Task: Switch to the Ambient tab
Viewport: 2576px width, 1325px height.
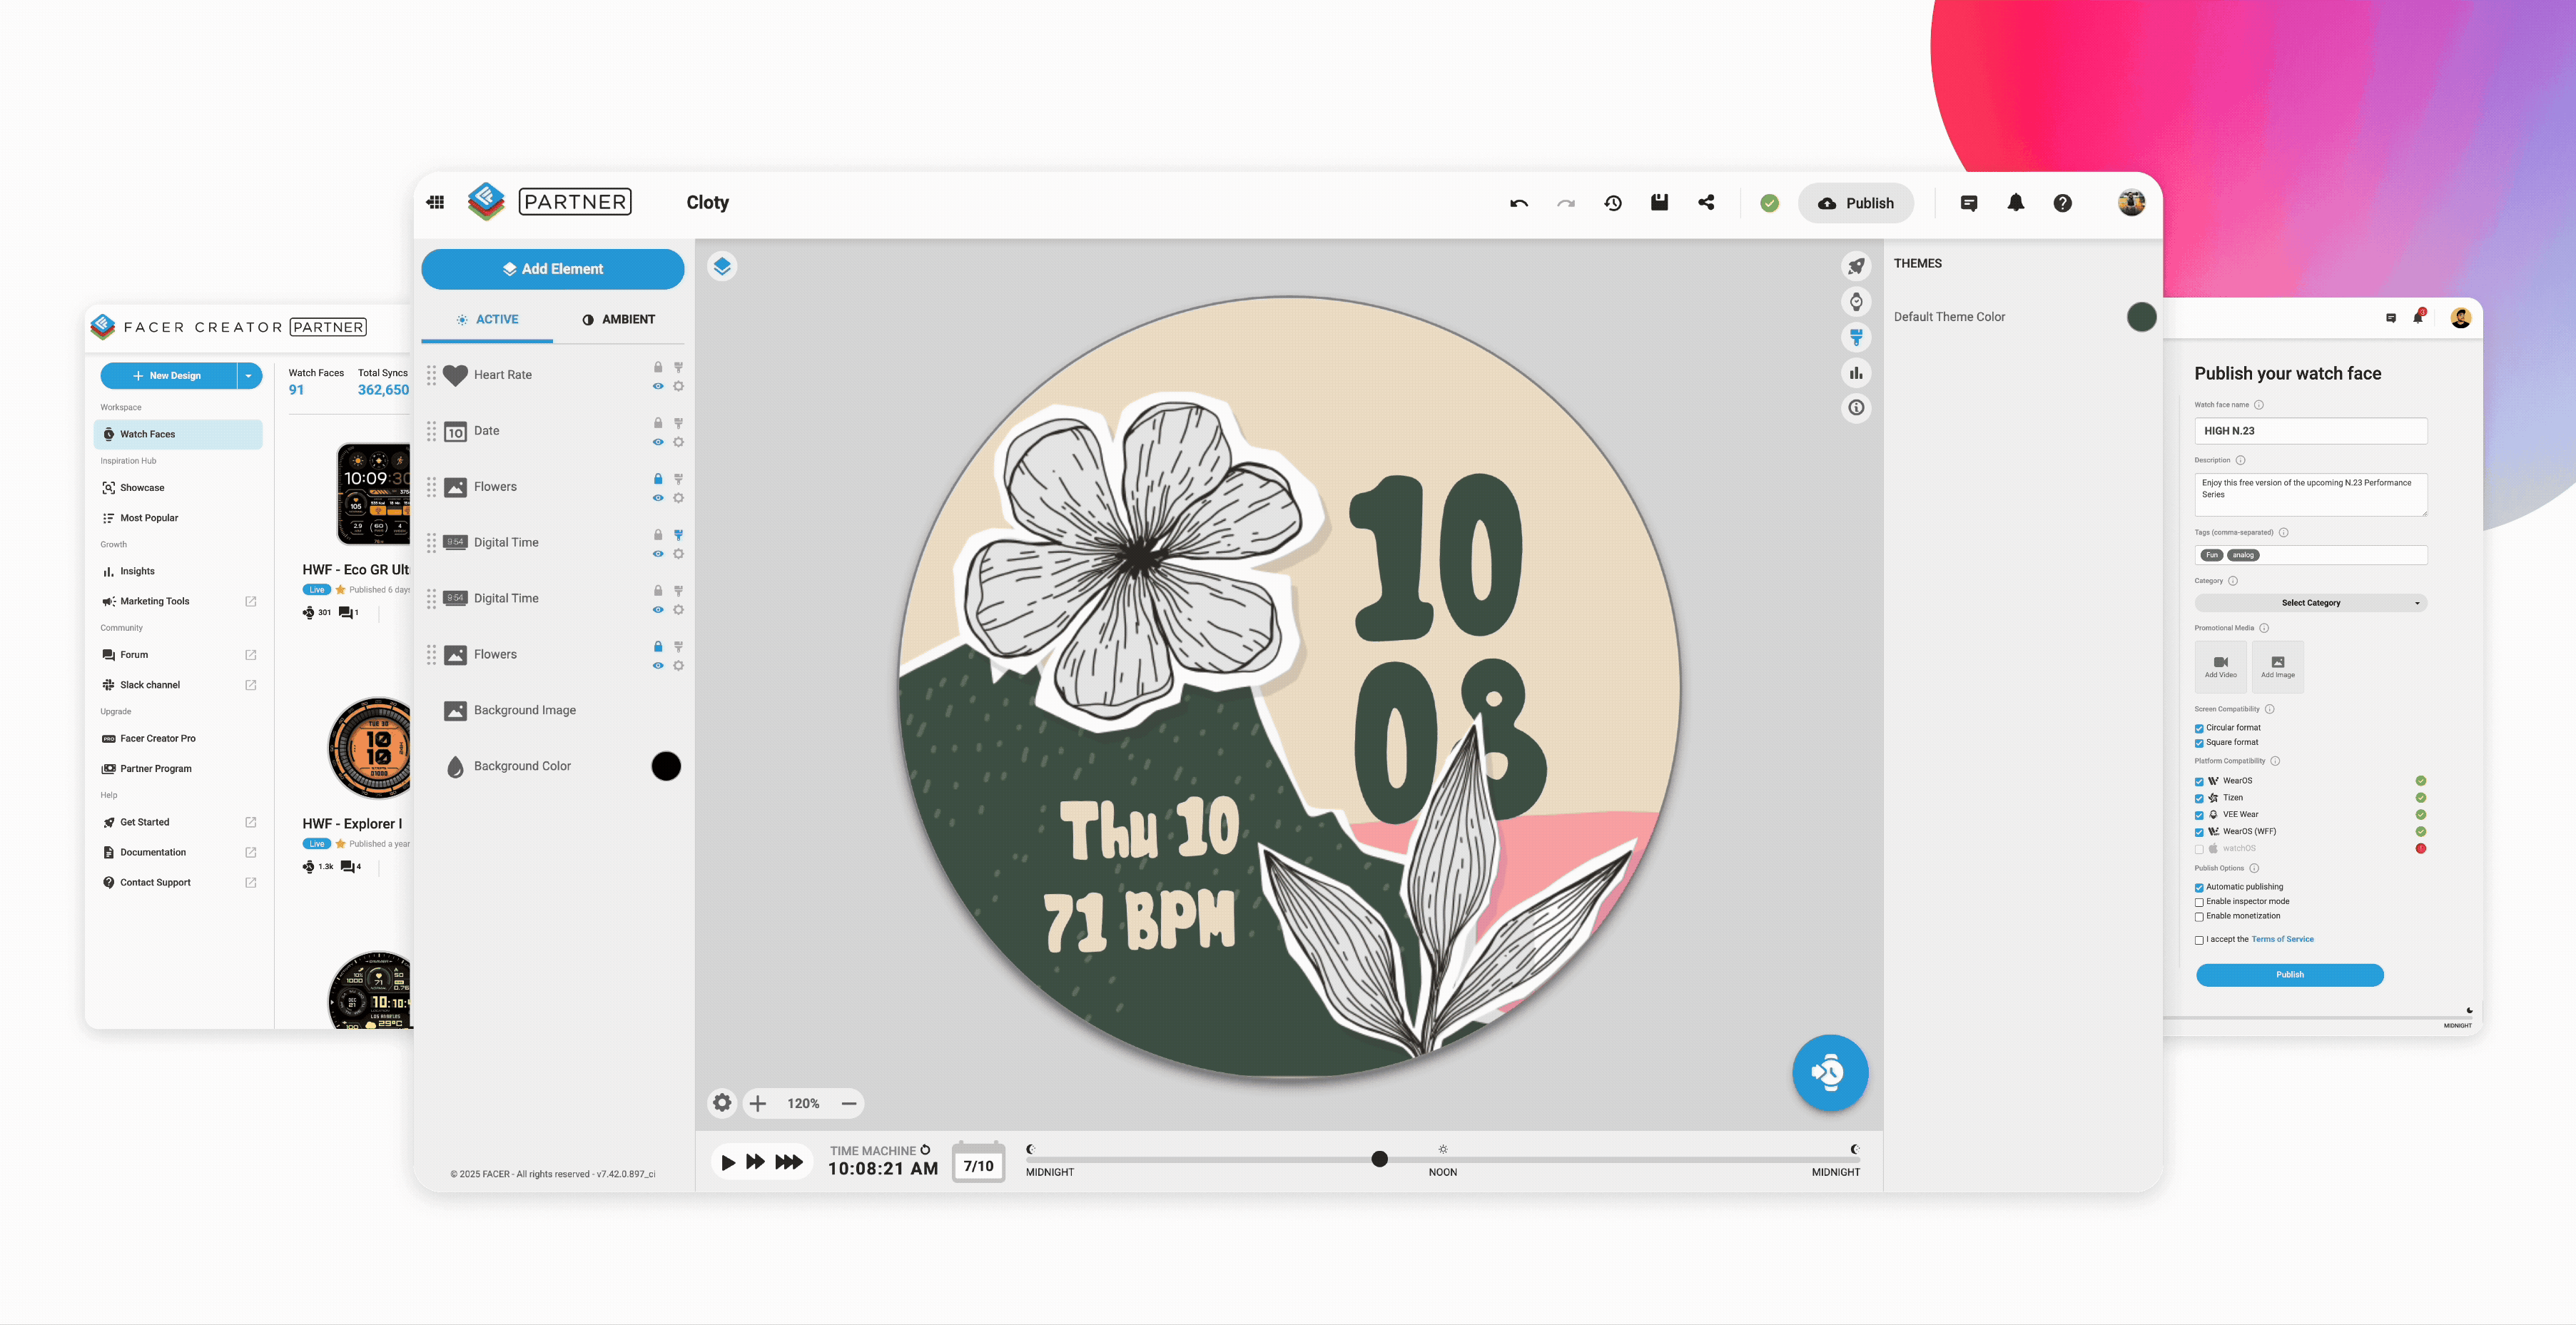Action: coord(618,319)
